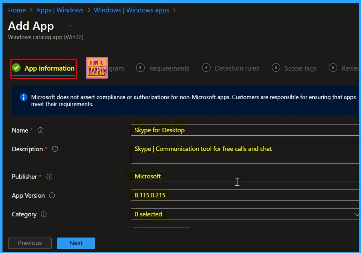This screenshot has width=361, height=253.
Task: Click the step 5 circle icon
Action: tap(276, 68)
